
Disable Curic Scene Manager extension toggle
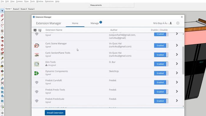coord(161,45)
